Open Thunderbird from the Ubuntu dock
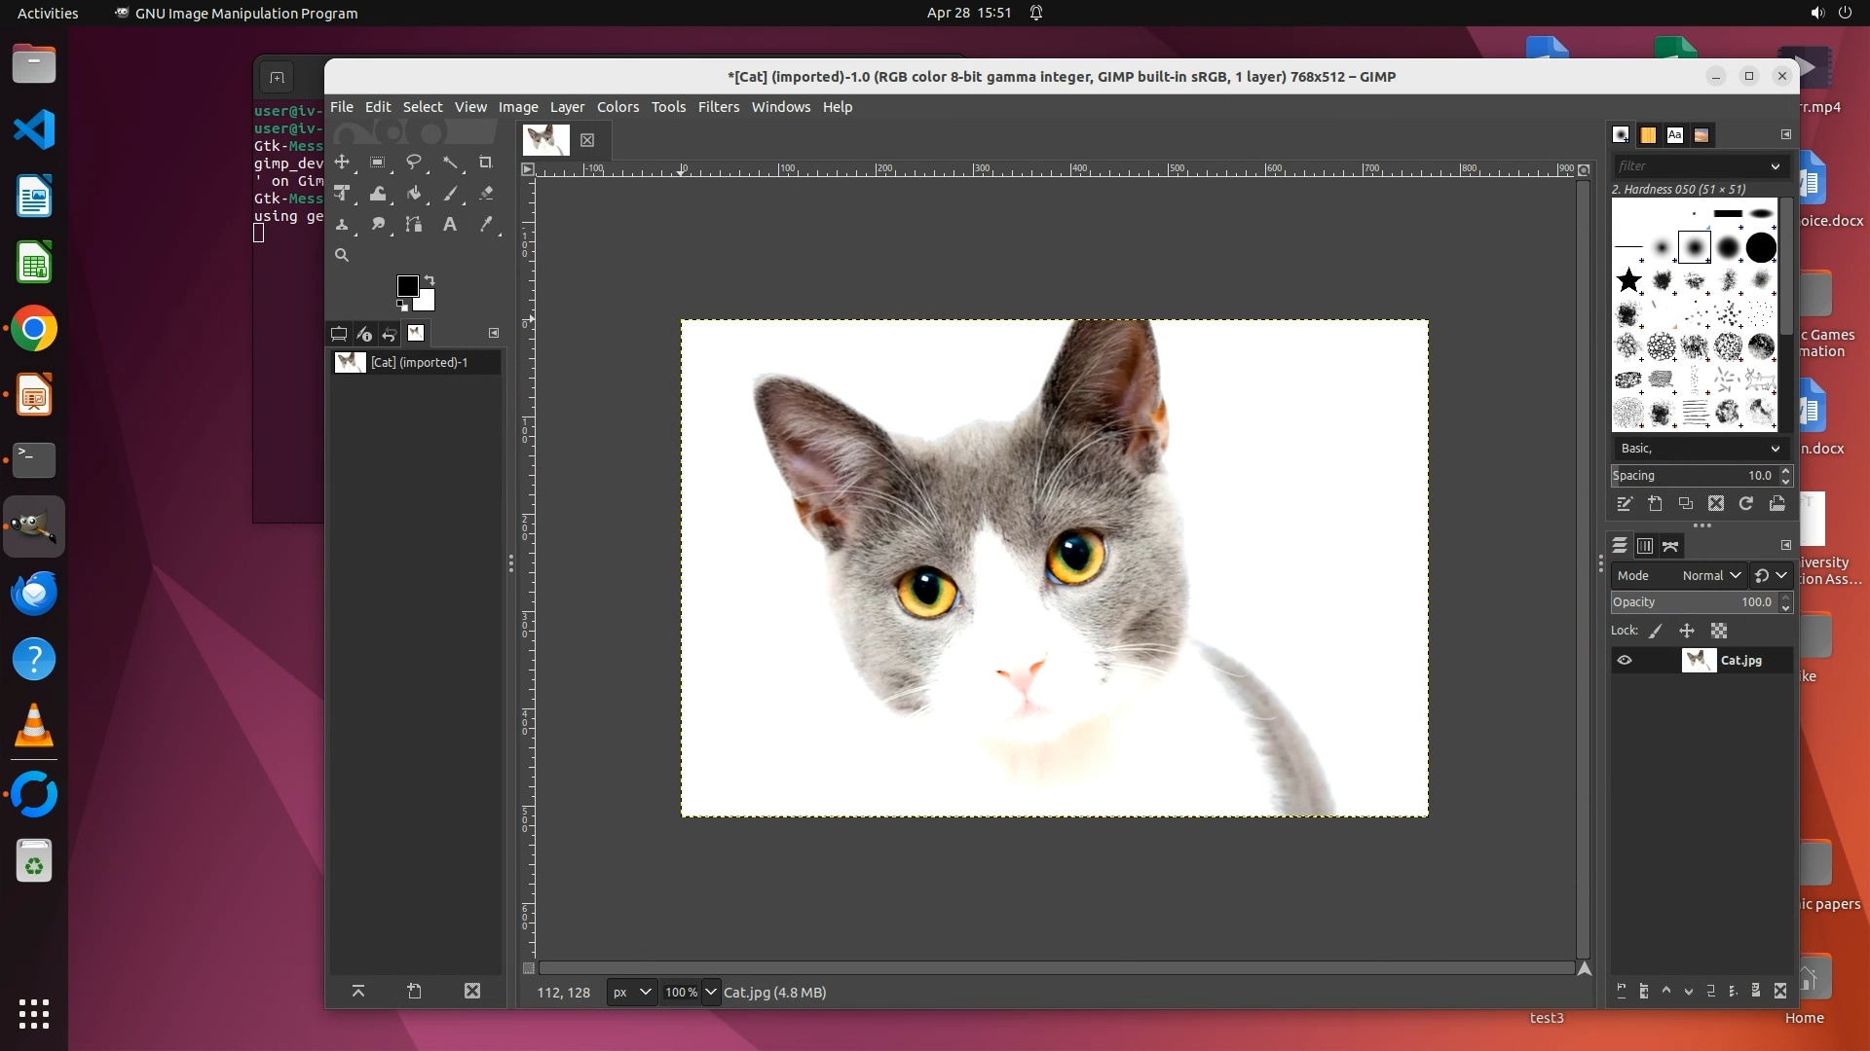 34,593
